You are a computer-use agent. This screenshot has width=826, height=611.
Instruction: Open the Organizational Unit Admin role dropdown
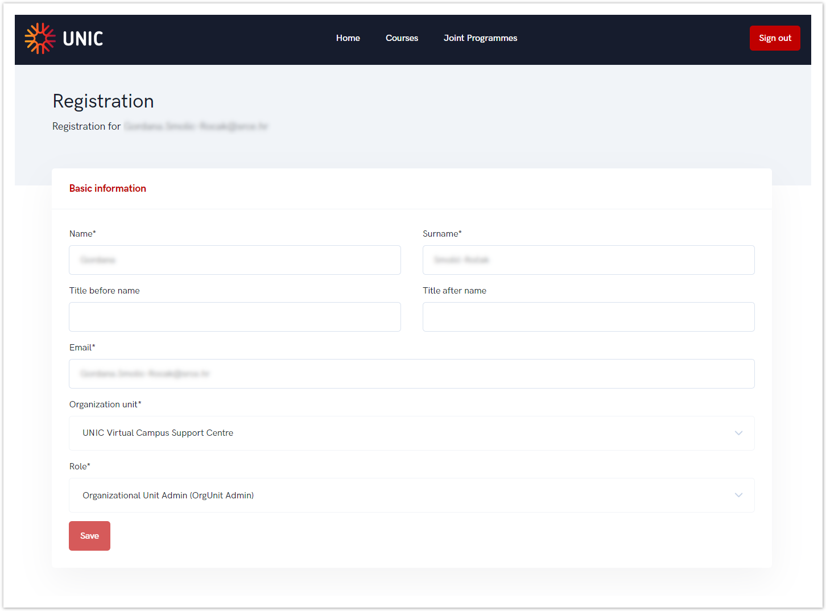click(398, 495)
